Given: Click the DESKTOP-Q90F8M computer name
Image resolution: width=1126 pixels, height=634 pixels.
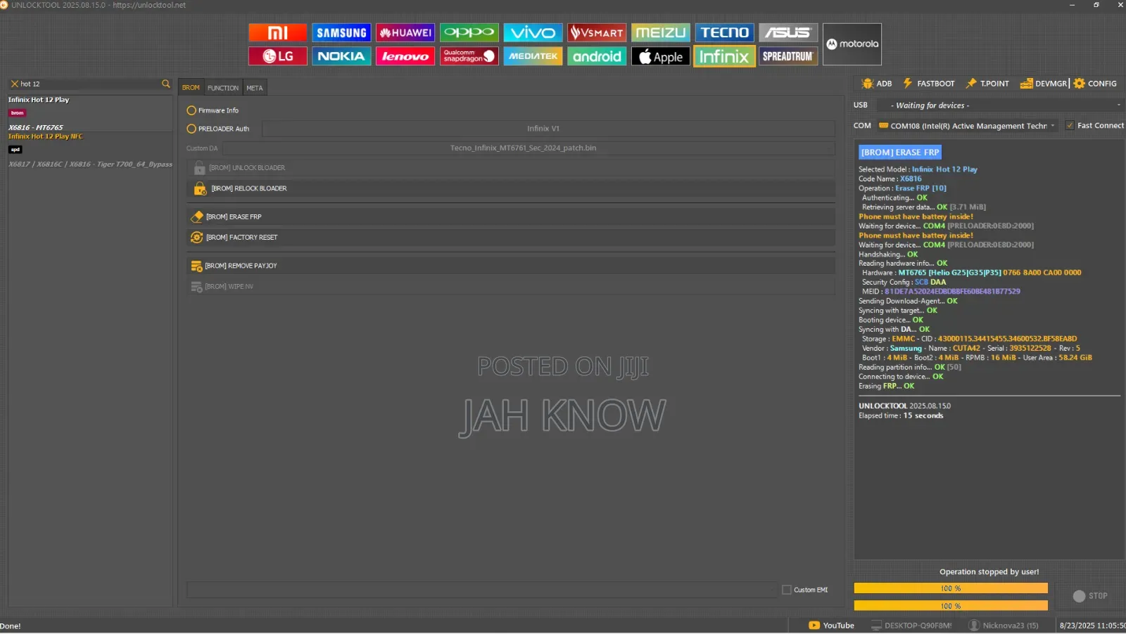Looking at the screenshot, I should (911, 626).
